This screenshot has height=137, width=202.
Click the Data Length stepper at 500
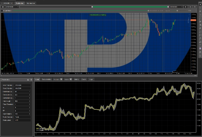[30, 101]
